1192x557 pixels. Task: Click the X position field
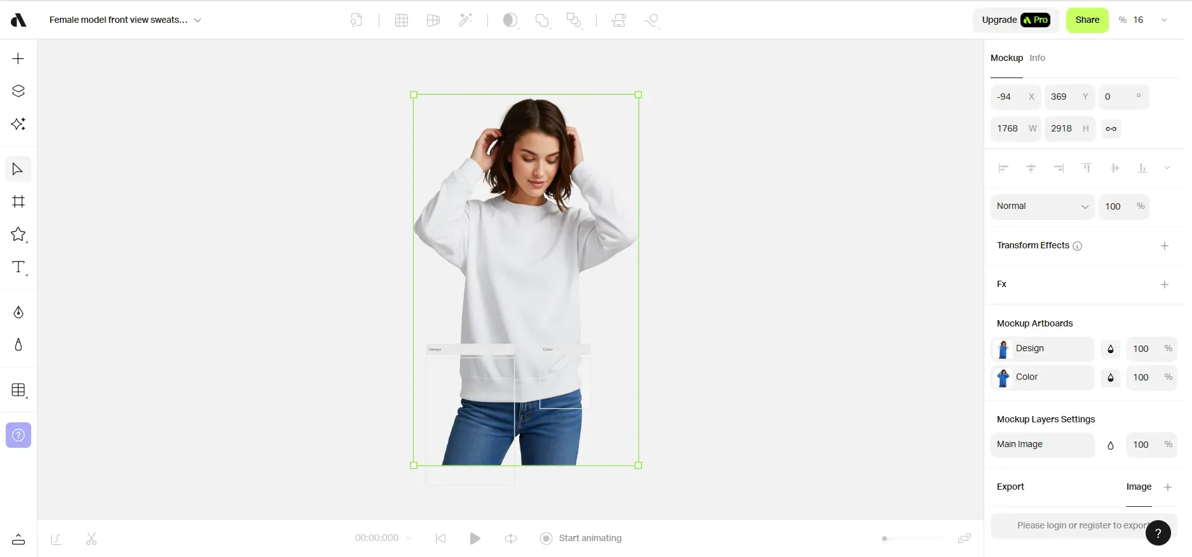point(1015,97)
